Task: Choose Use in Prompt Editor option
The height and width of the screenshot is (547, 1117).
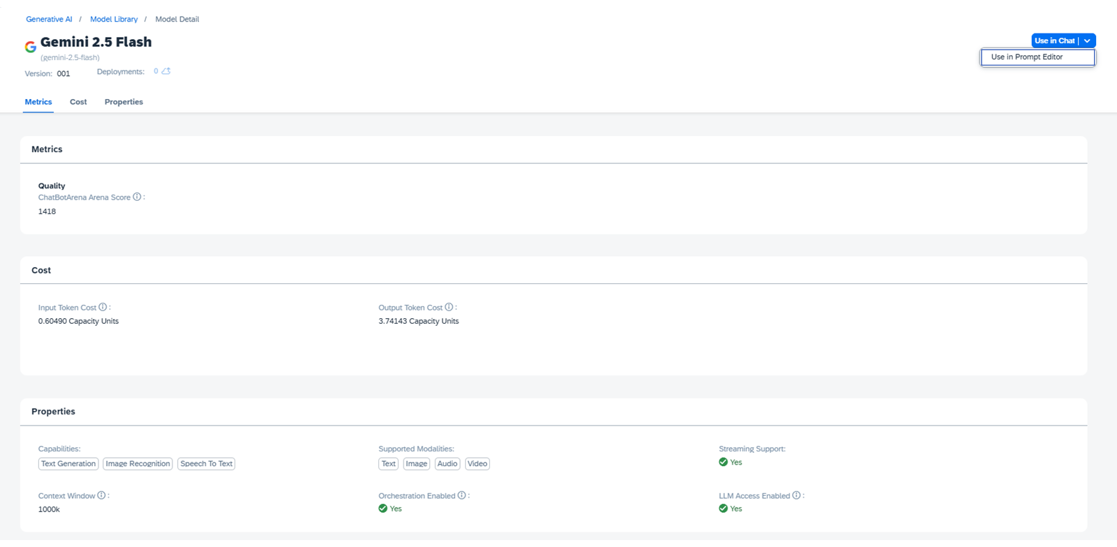Action: pos(1037,57)
